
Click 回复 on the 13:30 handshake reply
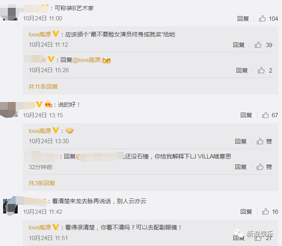tap(241, 141)
